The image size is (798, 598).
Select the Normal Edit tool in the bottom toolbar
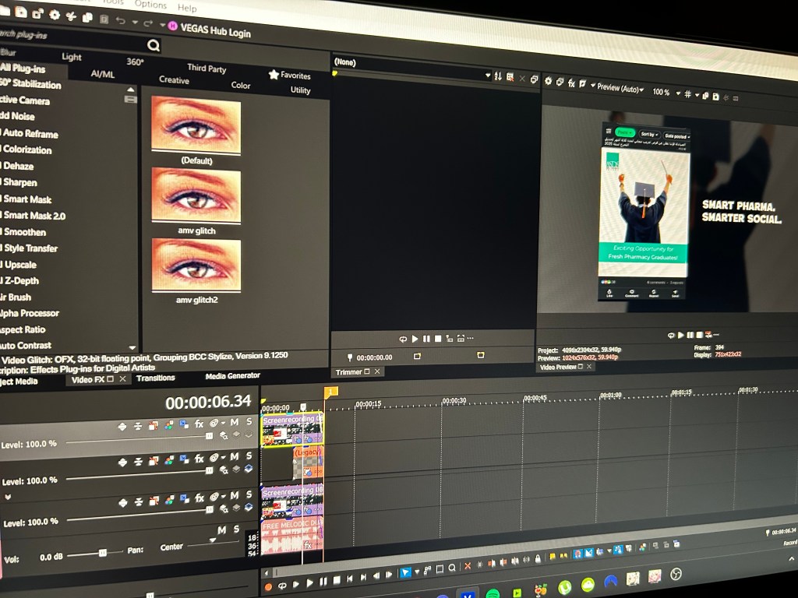click(x=405, y=574)
